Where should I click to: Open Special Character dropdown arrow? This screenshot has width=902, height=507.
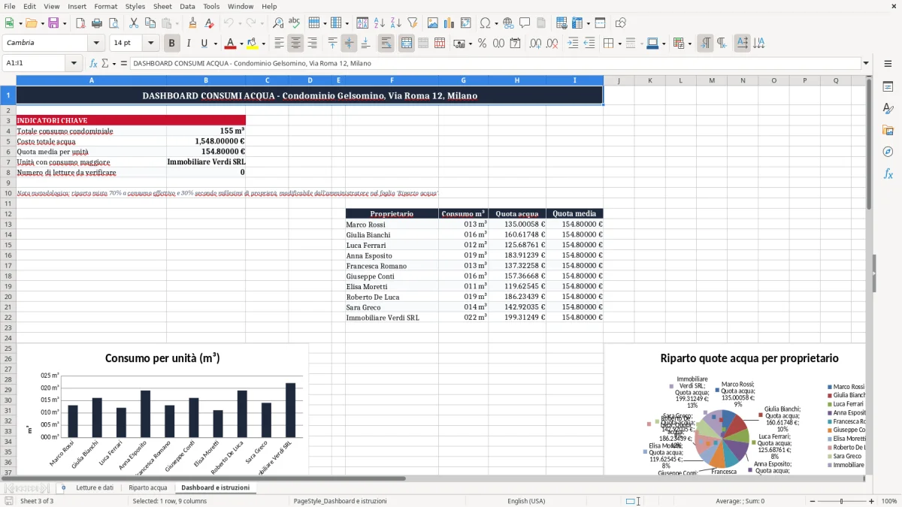pos(495,23)
